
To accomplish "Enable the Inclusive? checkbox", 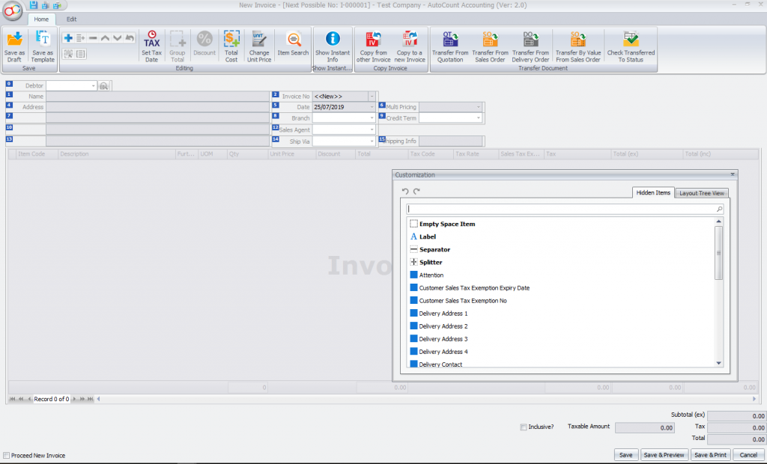I will (x=523, y=427).
